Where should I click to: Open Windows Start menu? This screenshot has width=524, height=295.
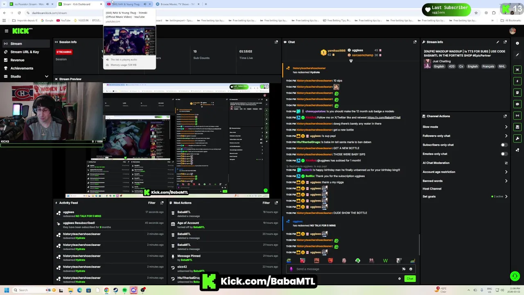(7, 290)
